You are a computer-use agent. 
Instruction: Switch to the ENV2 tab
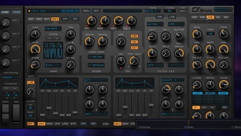[49, 124]
